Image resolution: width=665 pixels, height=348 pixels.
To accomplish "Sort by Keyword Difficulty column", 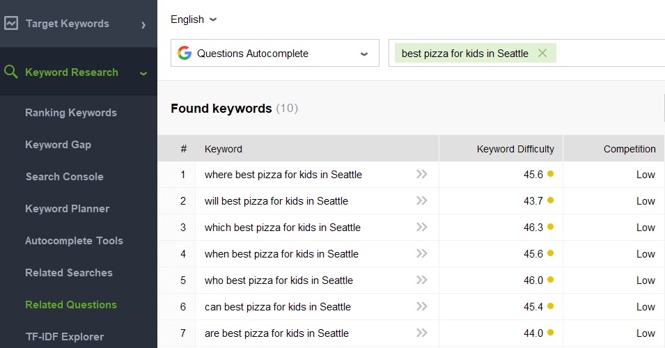I will coord(515,149).
